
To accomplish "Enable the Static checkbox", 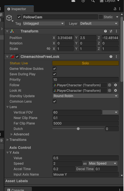I will [101, 17].
